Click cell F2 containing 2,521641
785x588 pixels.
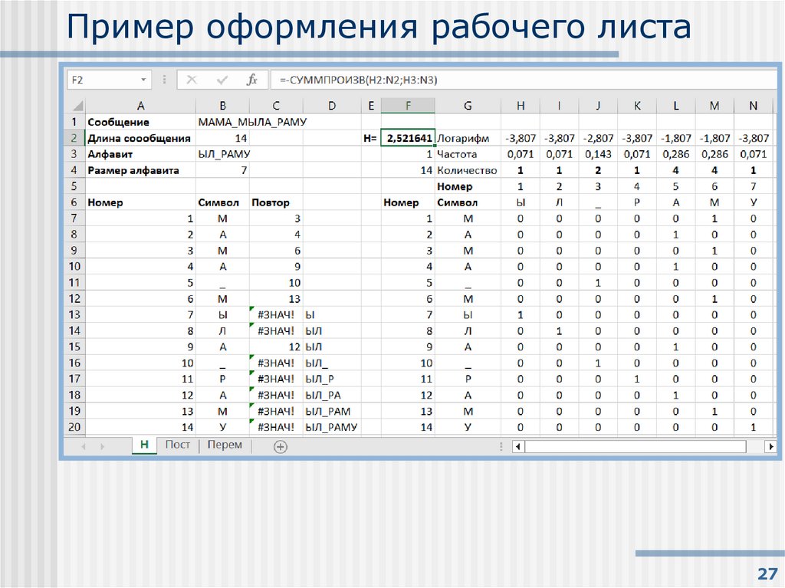pos(408,137)
